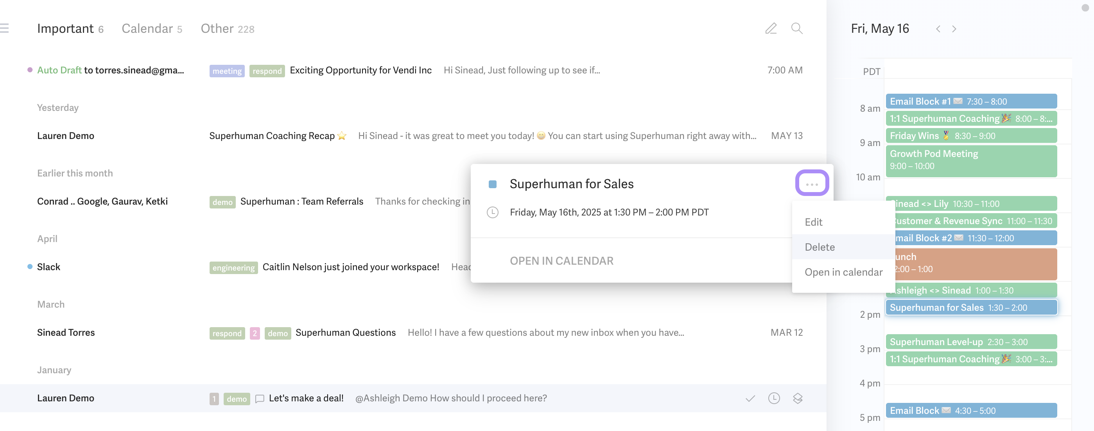Mark Let's make a deal as done
This screenshot has height=431, width=1094.
click(750, 398)
